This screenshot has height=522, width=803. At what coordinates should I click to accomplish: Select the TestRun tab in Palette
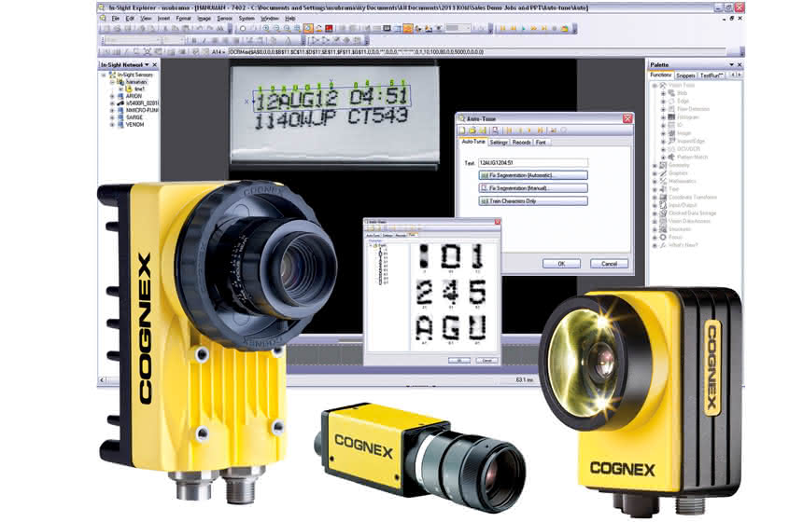coord(711,76)
